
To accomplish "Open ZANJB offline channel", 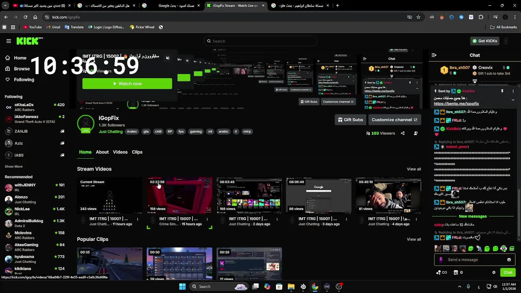I will (x=34, y=131).
